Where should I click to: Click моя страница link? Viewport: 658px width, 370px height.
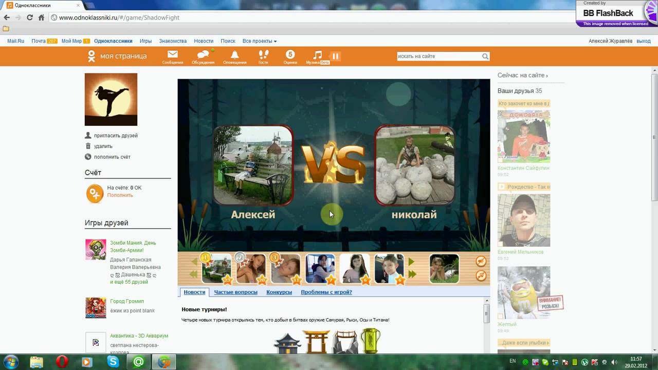pos(123,56)
